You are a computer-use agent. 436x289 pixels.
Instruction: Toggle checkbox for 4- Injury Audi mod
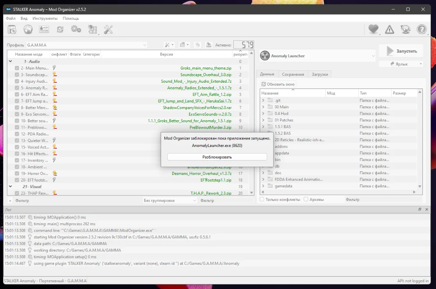coord(17,81)
